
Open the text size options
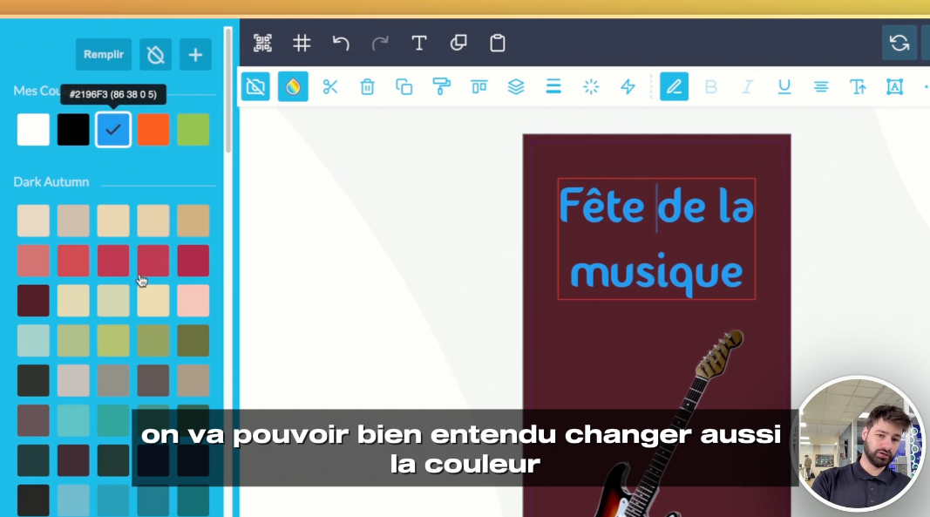point(859,86)
